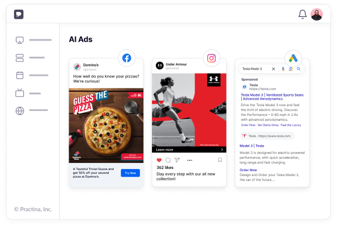
Task: Click the Practina logo icon
Action: tap(19, 15)
